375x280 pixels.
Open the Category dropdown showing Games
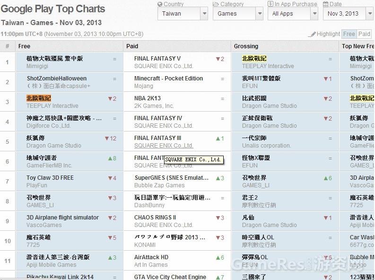click(238, 13)
